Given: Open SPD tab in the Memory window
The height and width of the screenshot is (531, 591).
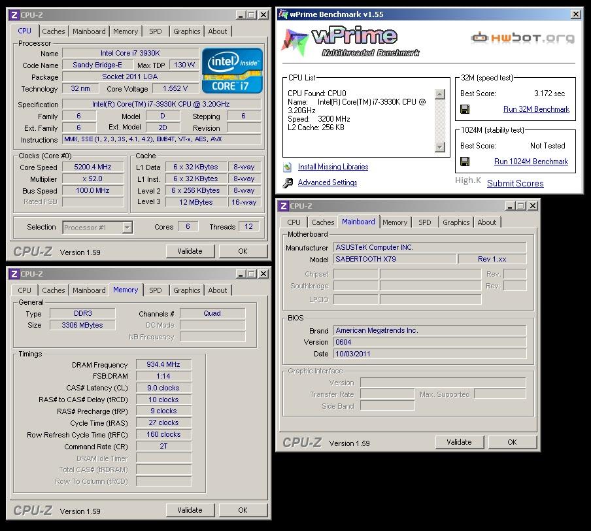Looking at the screenshot, I should [x=156, y=290].
